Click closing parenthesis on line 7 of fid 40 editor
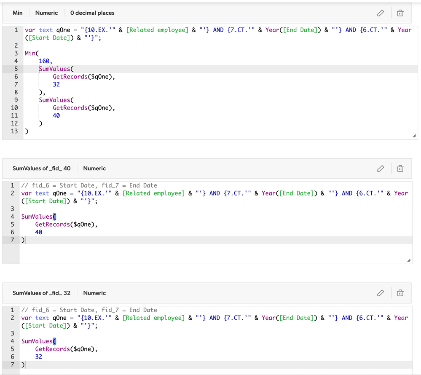This screenshot has width=421, height=375. [x=23, y=240]
